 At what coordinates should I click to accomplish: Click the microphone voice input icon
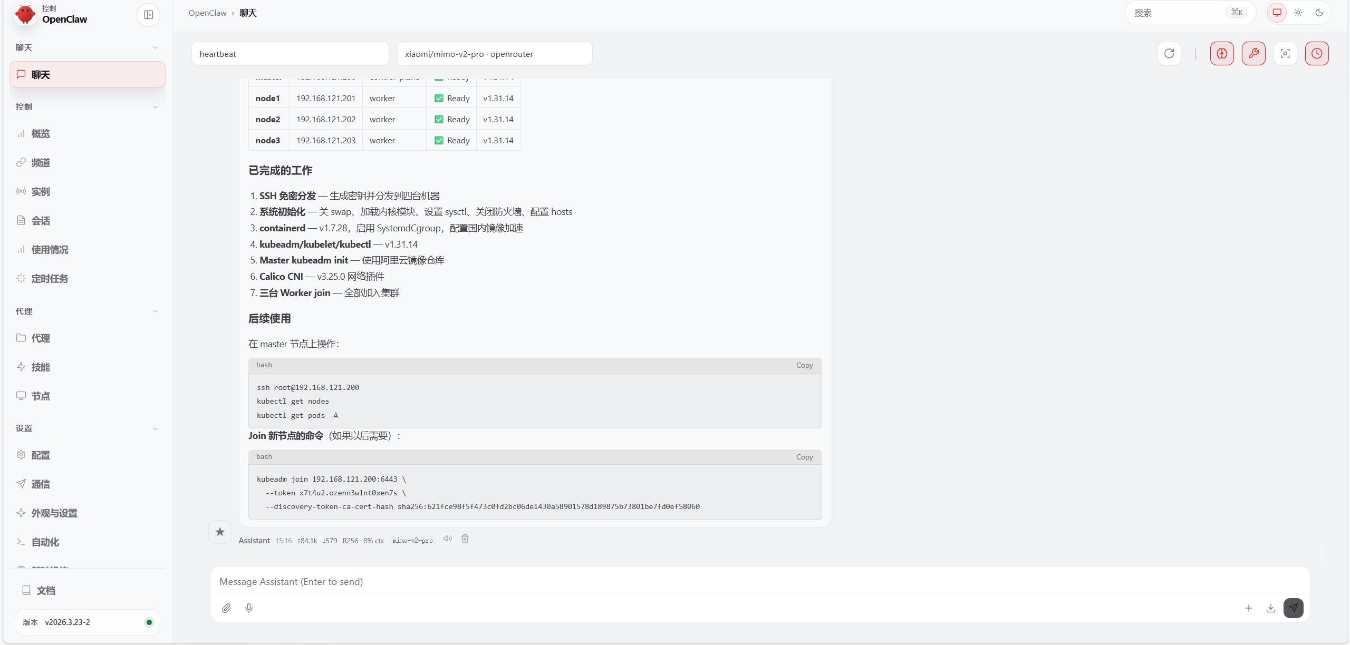[x=249, y=608]
